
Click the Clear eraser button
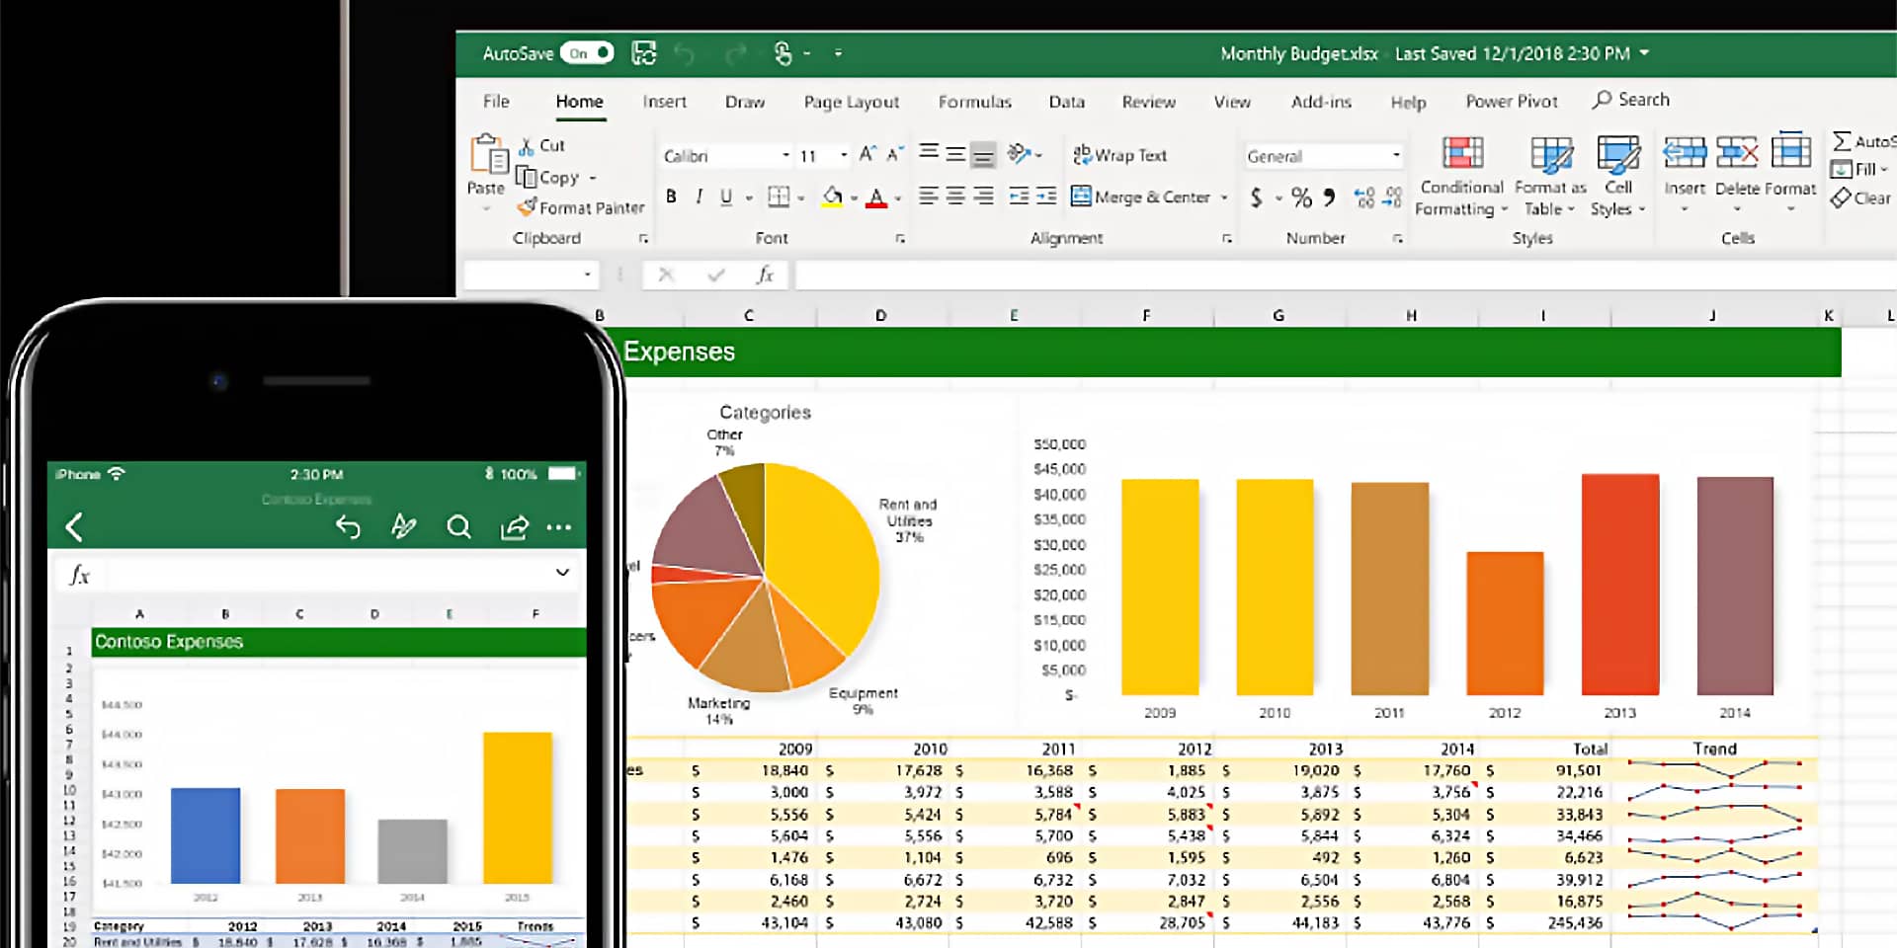tap(1860, 197)
